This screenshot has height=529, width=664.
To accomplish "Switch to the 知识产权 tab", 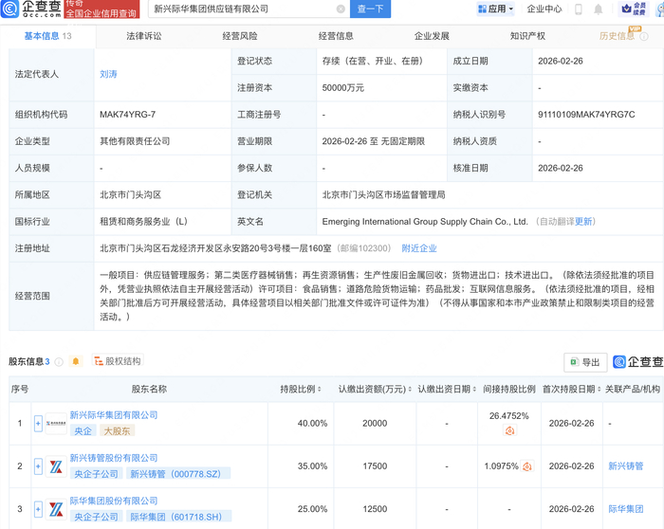I will click(x=527, y=37).
